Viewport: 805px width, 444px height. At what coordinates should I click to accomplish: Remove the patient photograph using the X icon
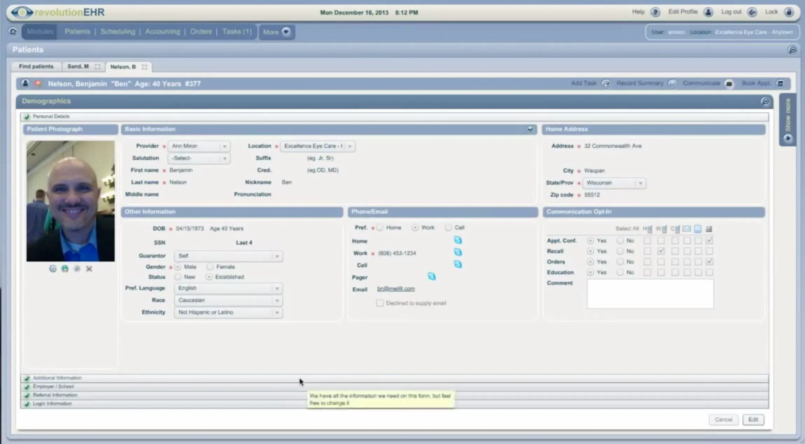(x=89, y=269)
